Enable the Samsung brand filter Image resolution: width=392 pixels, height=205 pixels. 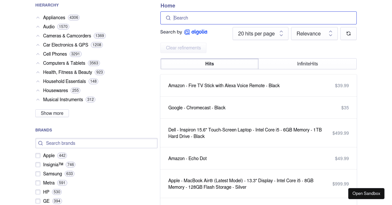coord(38,174)
